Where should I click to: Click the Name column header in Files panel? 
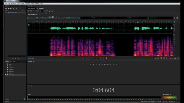tap(7, 11)
